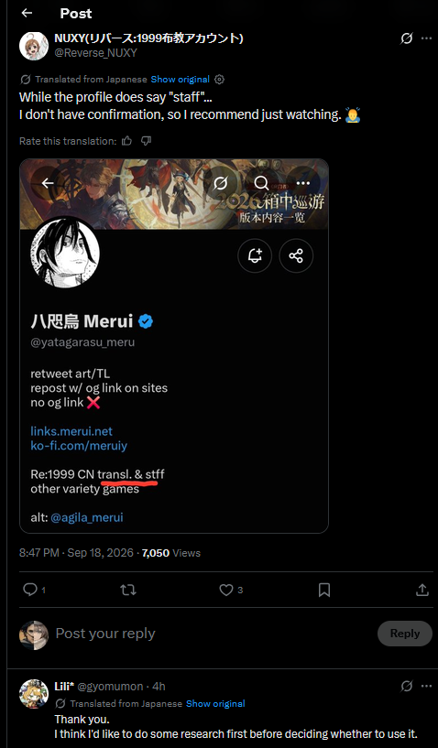Click the Reply button
The height and width of the screenshot is (748, 438).
coord(405,634)
